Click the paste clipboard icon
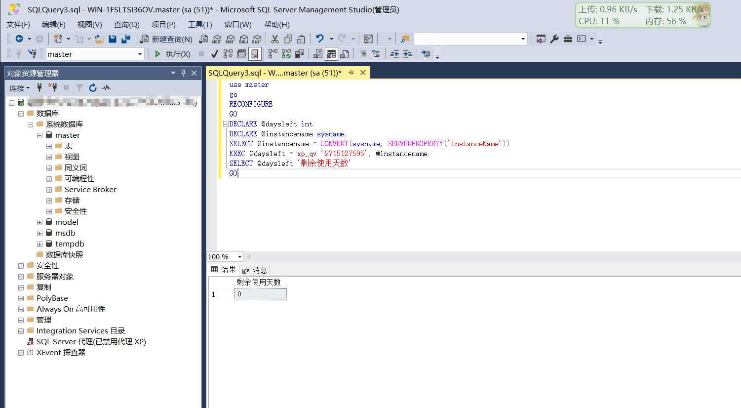The height and width of the screenshot is (408, 741). 301,39
